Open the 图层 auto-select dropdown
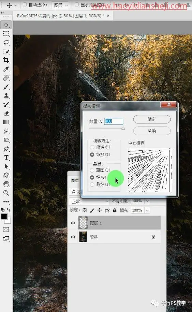The image size is (192, 312). click(x=60, y=5)
